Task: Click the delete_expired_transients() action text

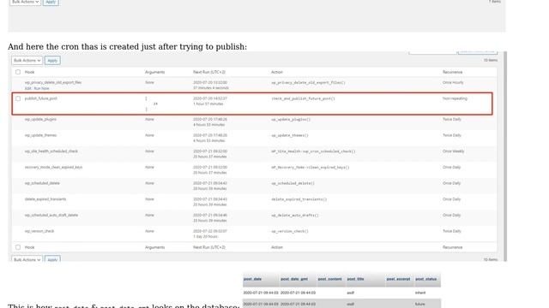Action: coord(299,199)
